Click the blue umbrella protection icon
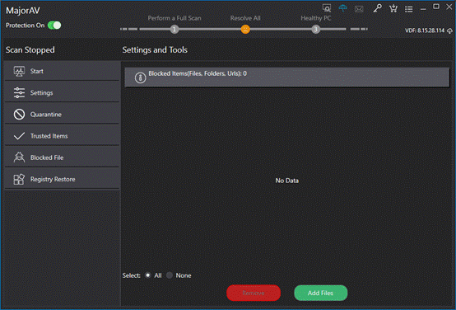Image resolution: width=456 pixels, height=310 pixels. [343, 8]
